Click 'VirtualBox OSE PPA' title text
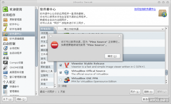The image size is (171, 104). point(85,78)
